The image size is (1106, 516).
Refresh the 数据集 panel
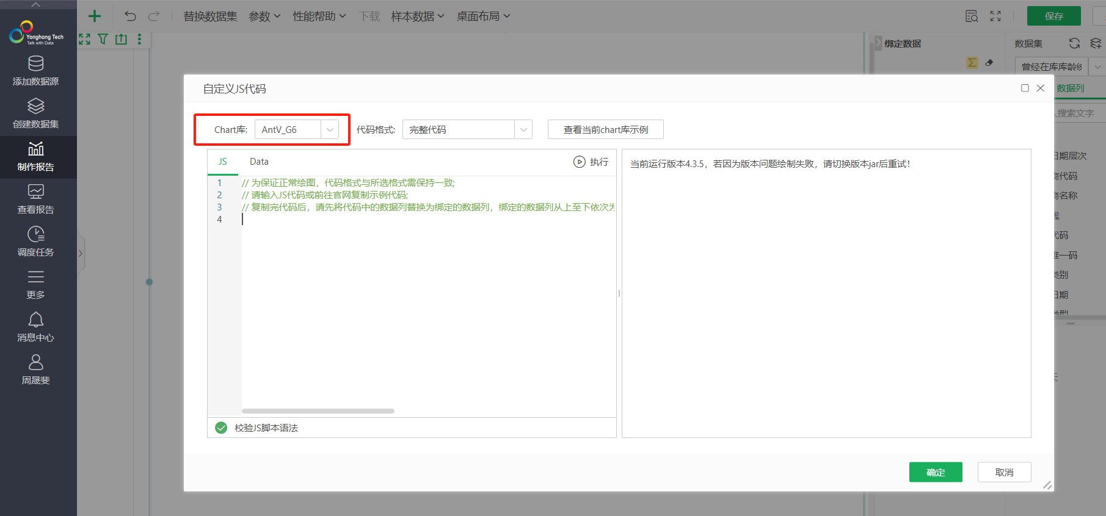[1075, 43]
